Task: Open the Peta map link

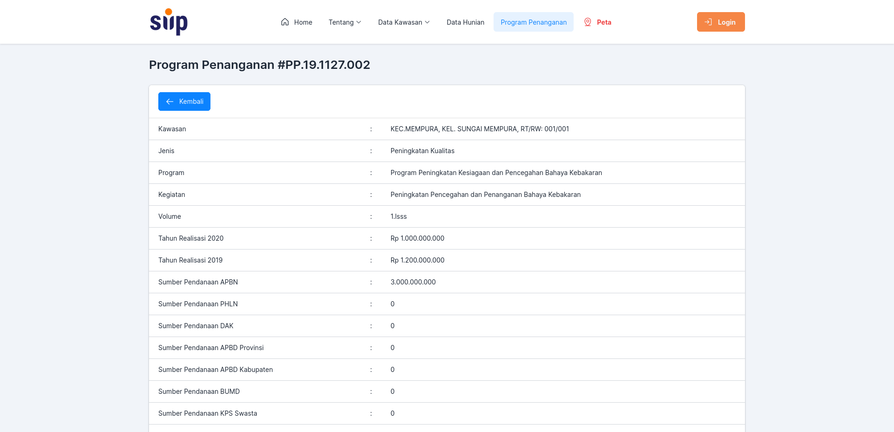Action: click(x=597, y=22)
